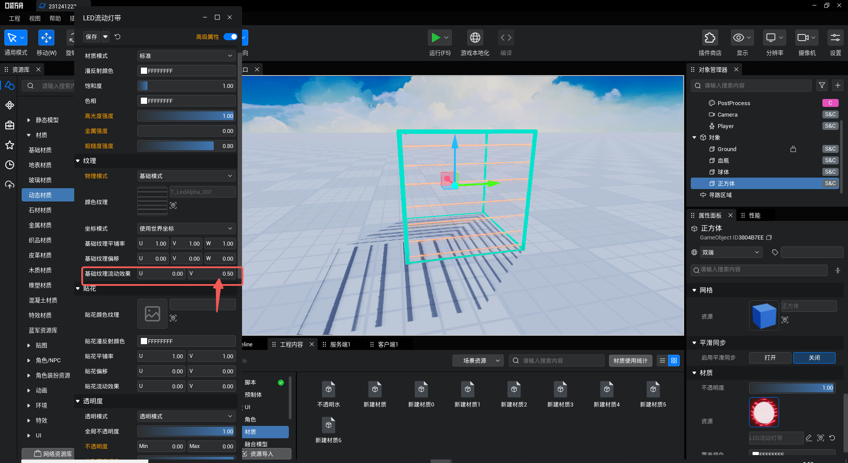Screen dimensions: 848x463
Task: Open the 视图 menu
Action: point(35,18)
